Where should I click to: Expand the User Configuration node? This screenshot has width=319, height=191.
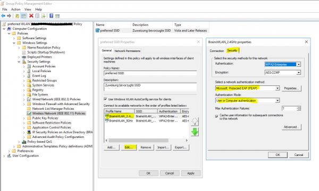tap(4, 156)
